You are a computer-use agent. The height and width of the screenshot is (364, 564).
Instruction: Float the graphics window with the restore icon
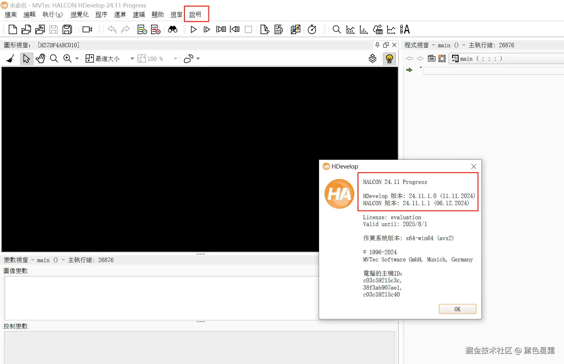386,45
